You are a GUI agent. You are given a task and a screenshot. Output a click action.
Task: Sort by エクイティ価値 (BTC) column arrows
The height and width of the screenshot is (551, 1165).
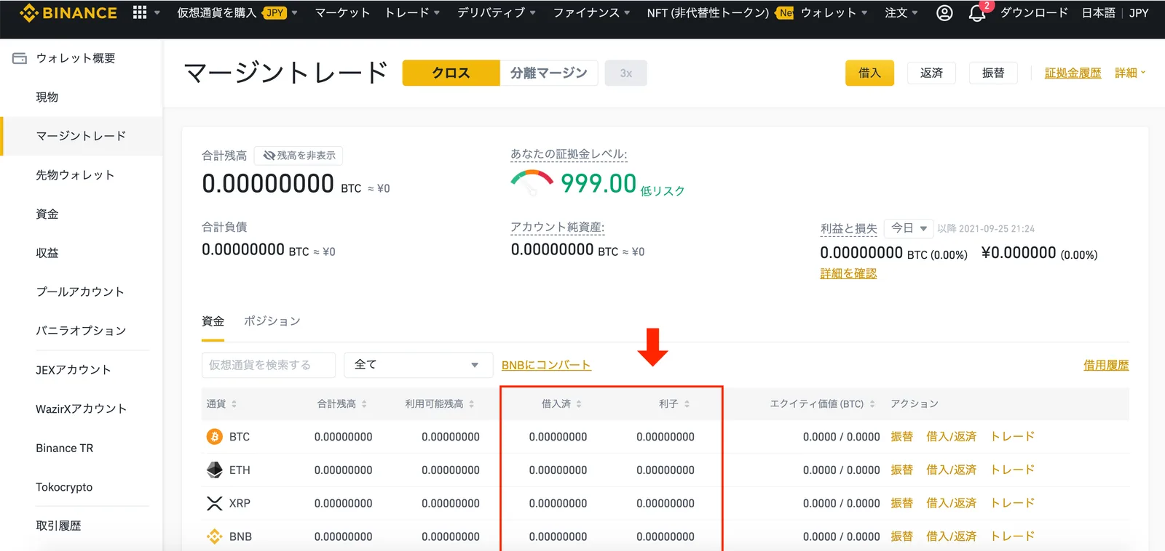[872, 404]
